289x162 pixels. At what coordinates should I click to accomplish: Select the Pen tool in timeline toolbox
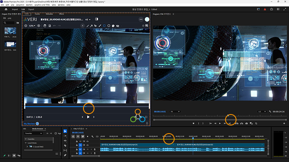coord(65,155)
